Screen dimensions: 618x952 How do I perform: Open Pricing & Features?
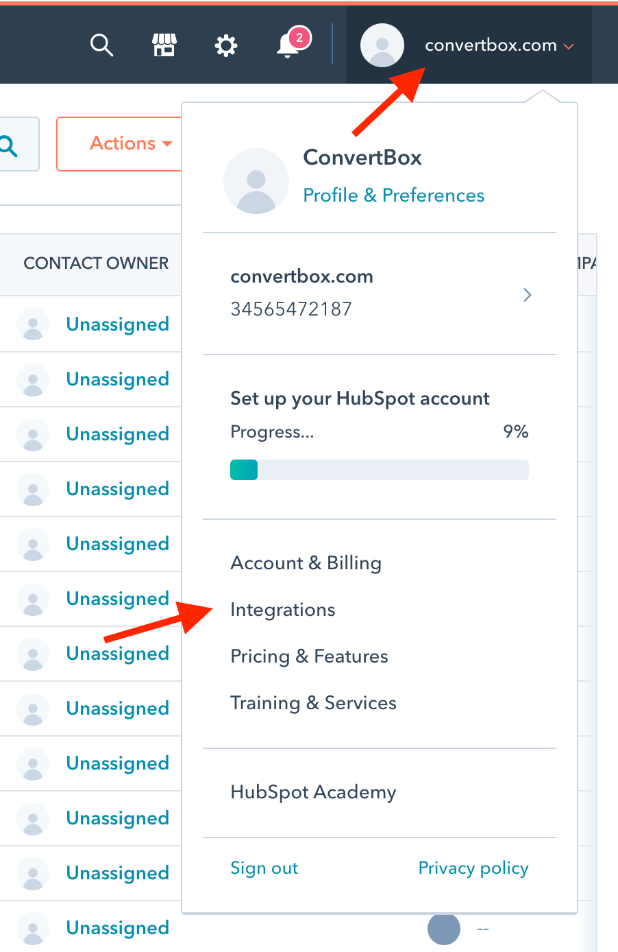point(309,656)
